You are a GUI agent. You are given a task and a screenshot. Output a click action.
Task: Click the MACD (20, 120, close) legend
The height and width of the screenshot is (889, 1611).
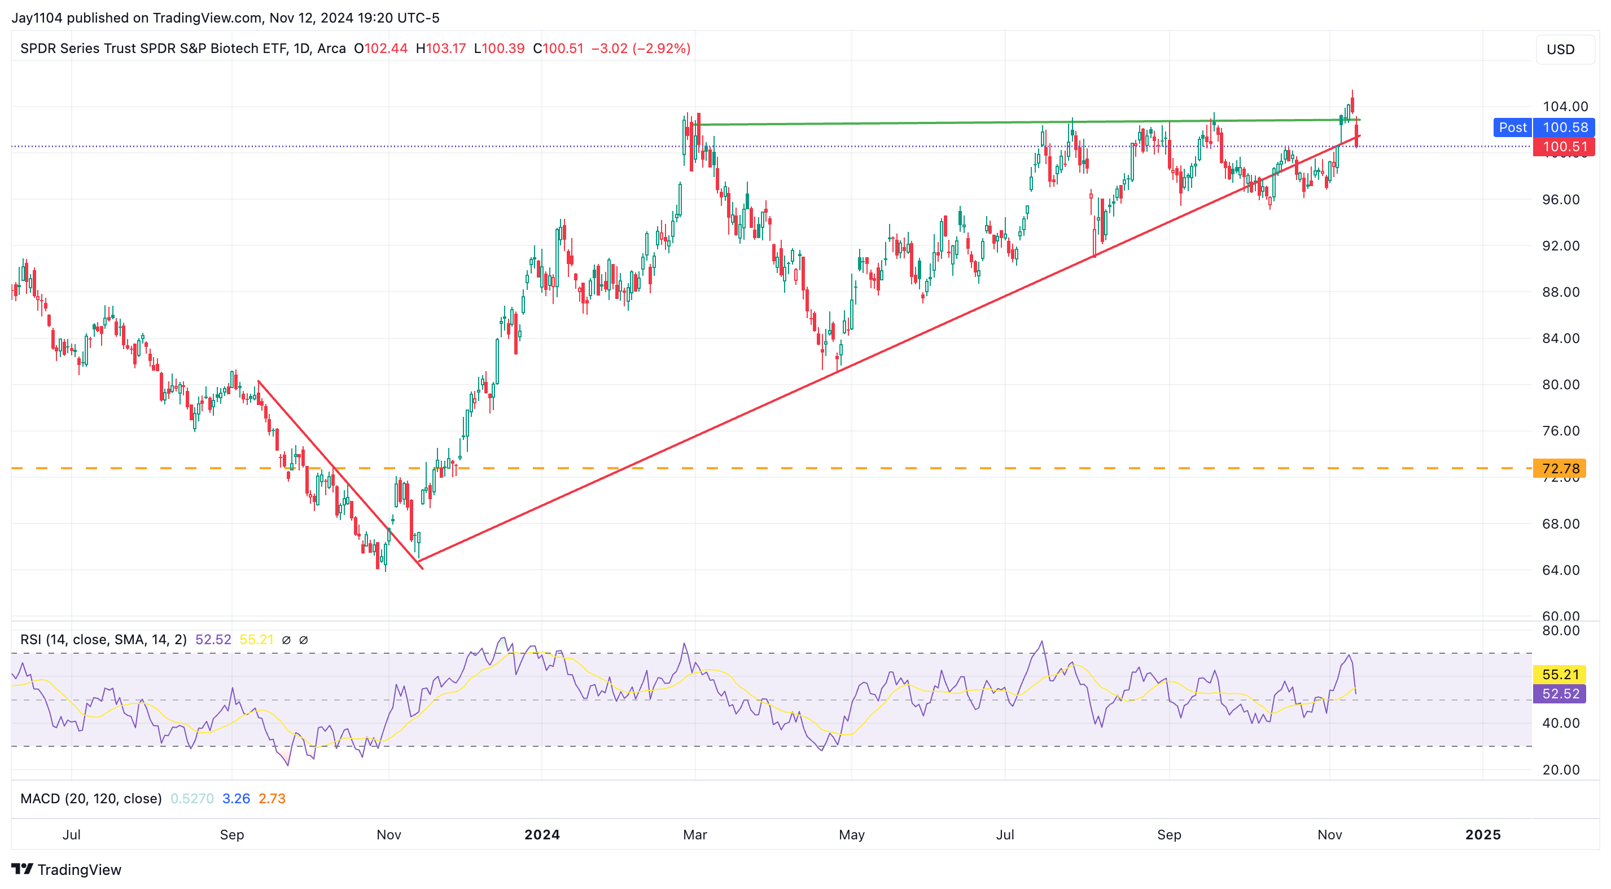pyautogui.click(x=91, y=798)
